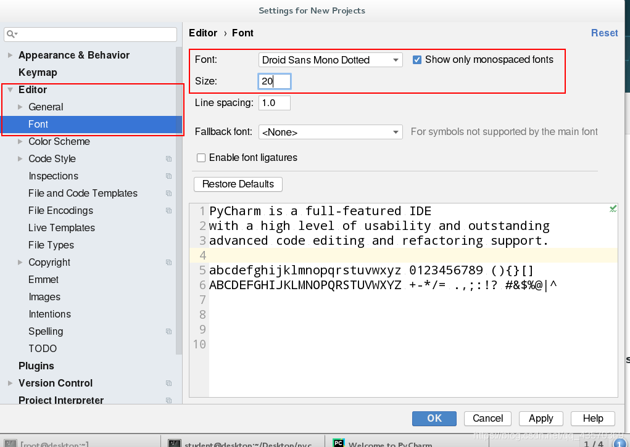
Task: Open File Types settings
Action: coord(51,245)
